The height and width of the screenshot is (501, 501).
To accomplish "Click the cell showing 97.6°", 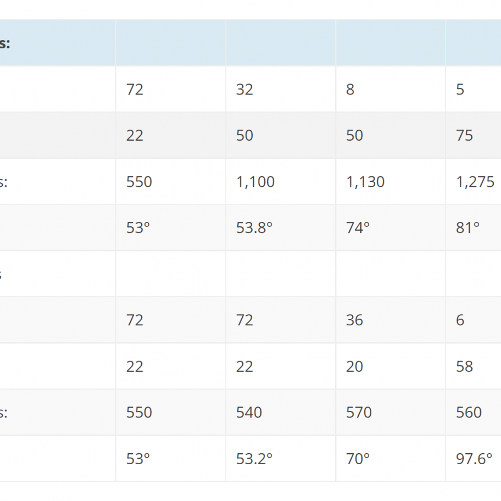I will pyautogui.click(x=474, y=459).
